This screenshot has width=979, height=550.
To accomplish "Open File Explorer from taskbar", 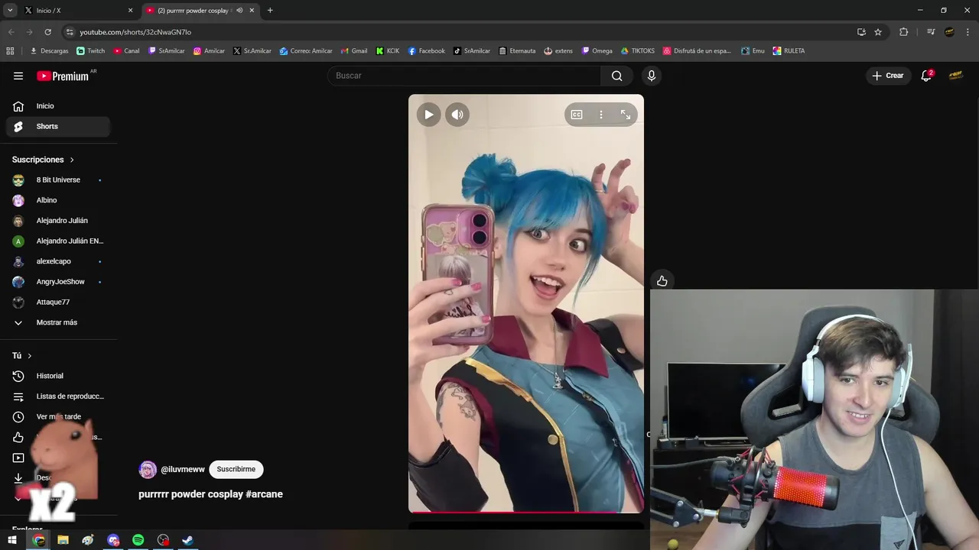I will click(x=63, y=540).
